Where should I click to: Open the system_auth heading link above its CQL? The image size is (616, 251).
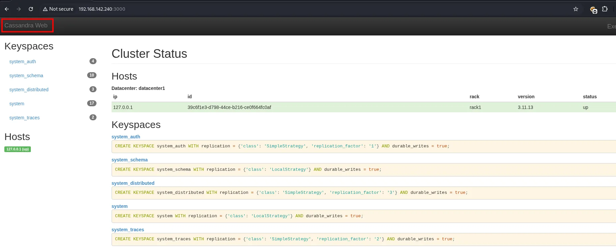(126, 137)
